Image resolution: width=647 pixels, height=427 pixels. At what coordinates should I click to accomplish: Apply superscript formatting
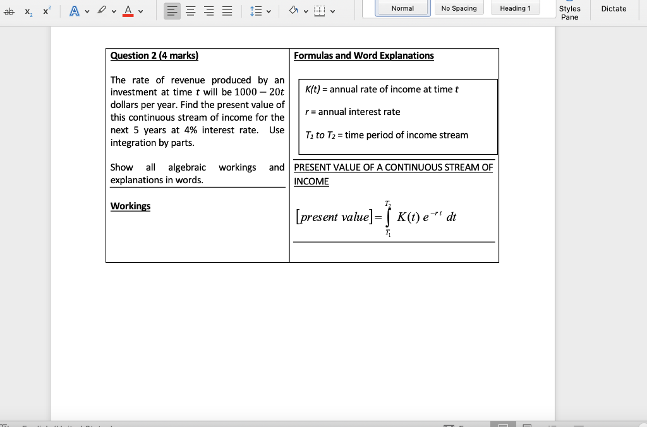[x=47, y=11]
